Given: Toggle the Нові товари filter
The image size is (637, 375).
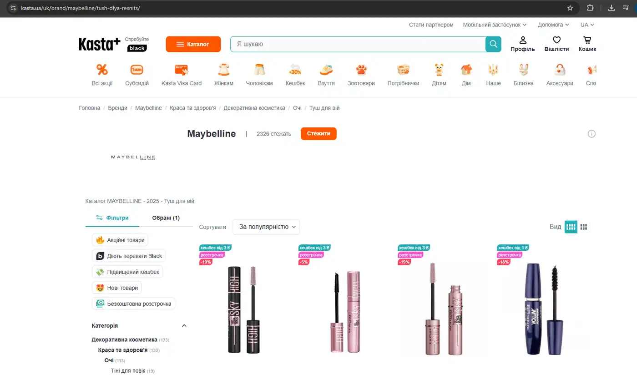Looking at the screenshot, I should click(x=117, y=288).
